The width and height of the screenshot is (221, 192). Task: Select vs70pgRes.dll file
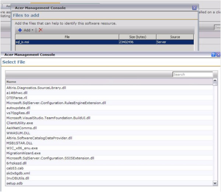point(109,113)
